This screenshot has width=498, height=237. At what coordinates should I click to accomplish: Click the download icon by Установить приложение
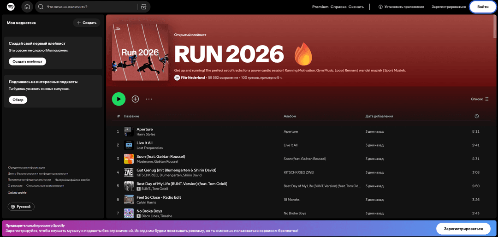coord(380,6)
